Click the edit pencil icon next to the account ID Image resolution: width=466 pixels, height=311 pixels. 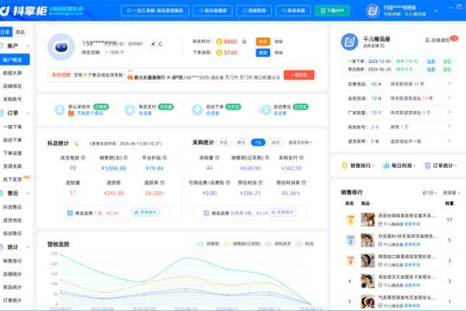point(153,44)
